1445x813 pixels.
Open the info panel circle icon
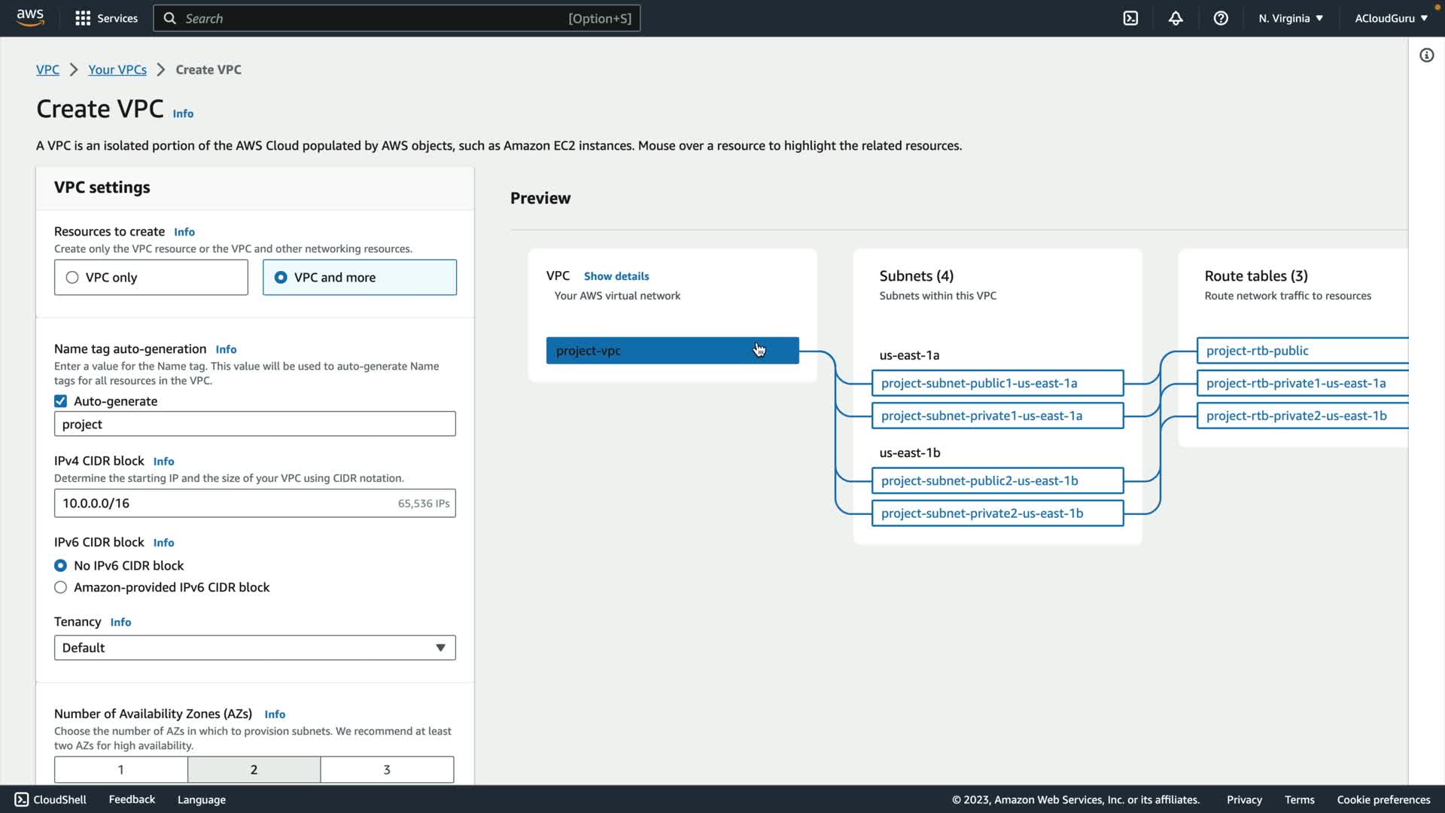pyautogui.click(x=1426, y=55)
